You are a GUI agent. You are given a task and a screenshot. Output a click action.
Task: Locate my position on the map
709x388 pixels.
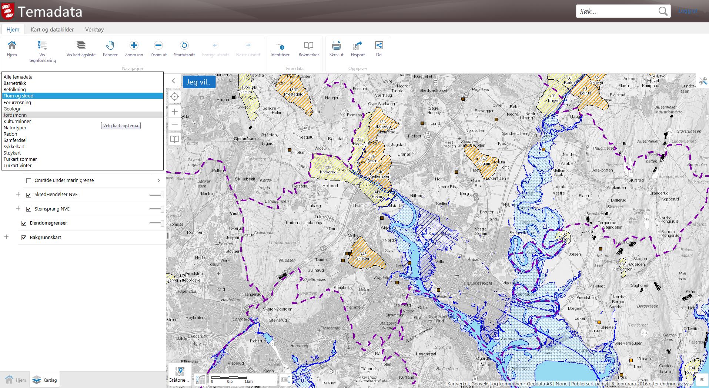[174, 97]
